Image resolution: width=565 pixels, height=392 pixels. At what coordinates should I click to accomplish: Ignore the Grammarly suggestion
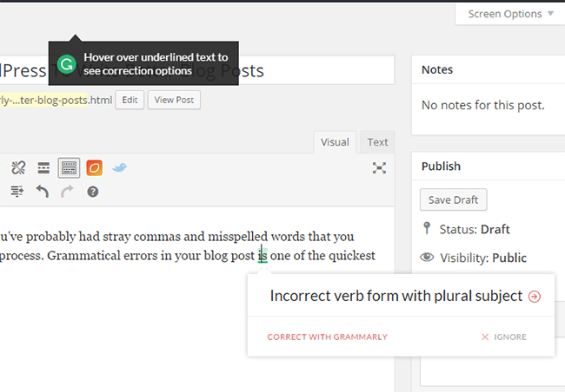click(504, 336)
